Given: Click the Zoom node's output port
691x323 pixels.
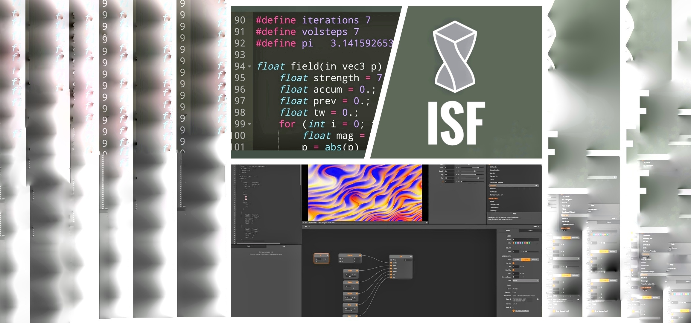Looking at the screenshot, I should click(357, 282).
